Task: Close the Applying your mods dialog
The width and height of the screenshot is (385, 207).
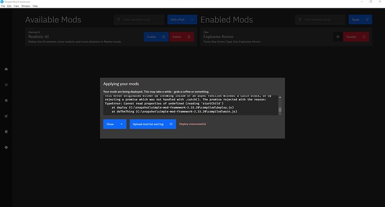Action: pos(115,124)
